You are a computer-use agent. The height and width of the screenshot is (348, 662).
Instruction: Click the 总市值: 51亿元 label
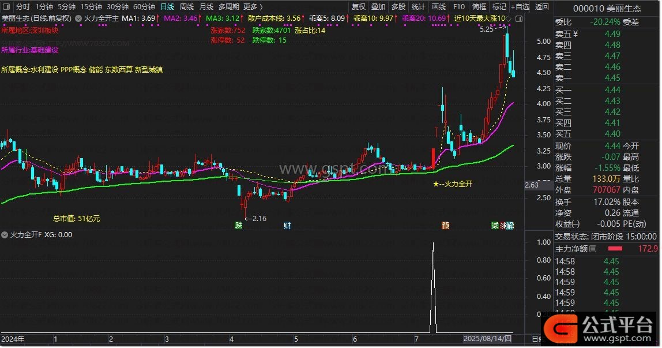pos(77,219)
